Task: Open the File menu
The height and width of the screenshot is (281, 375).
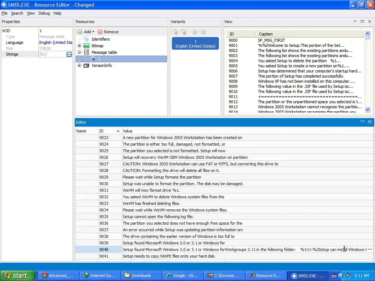Action: point(4,13)
